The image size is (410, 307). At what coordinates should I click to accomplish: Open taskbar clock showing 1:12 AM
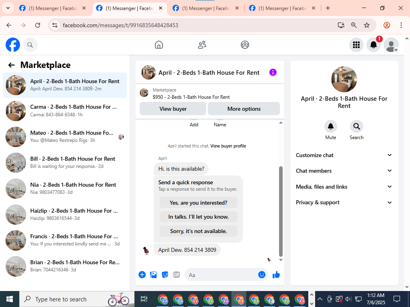tap(376, 299)
